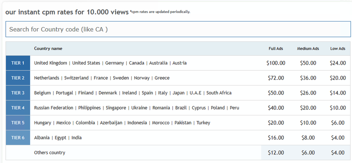Image resolution: width=352 pixels, height=163 pixels.
Task: Select the TIER 1 label cell
Action: point(18,63)
